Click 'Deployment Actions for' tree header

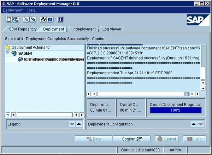[x=31, y=48]
